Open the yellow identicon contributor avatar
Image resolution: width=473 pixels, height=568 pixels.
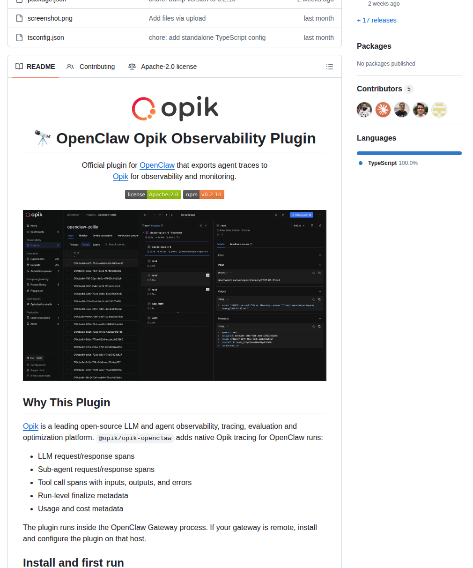click(439, 110)
